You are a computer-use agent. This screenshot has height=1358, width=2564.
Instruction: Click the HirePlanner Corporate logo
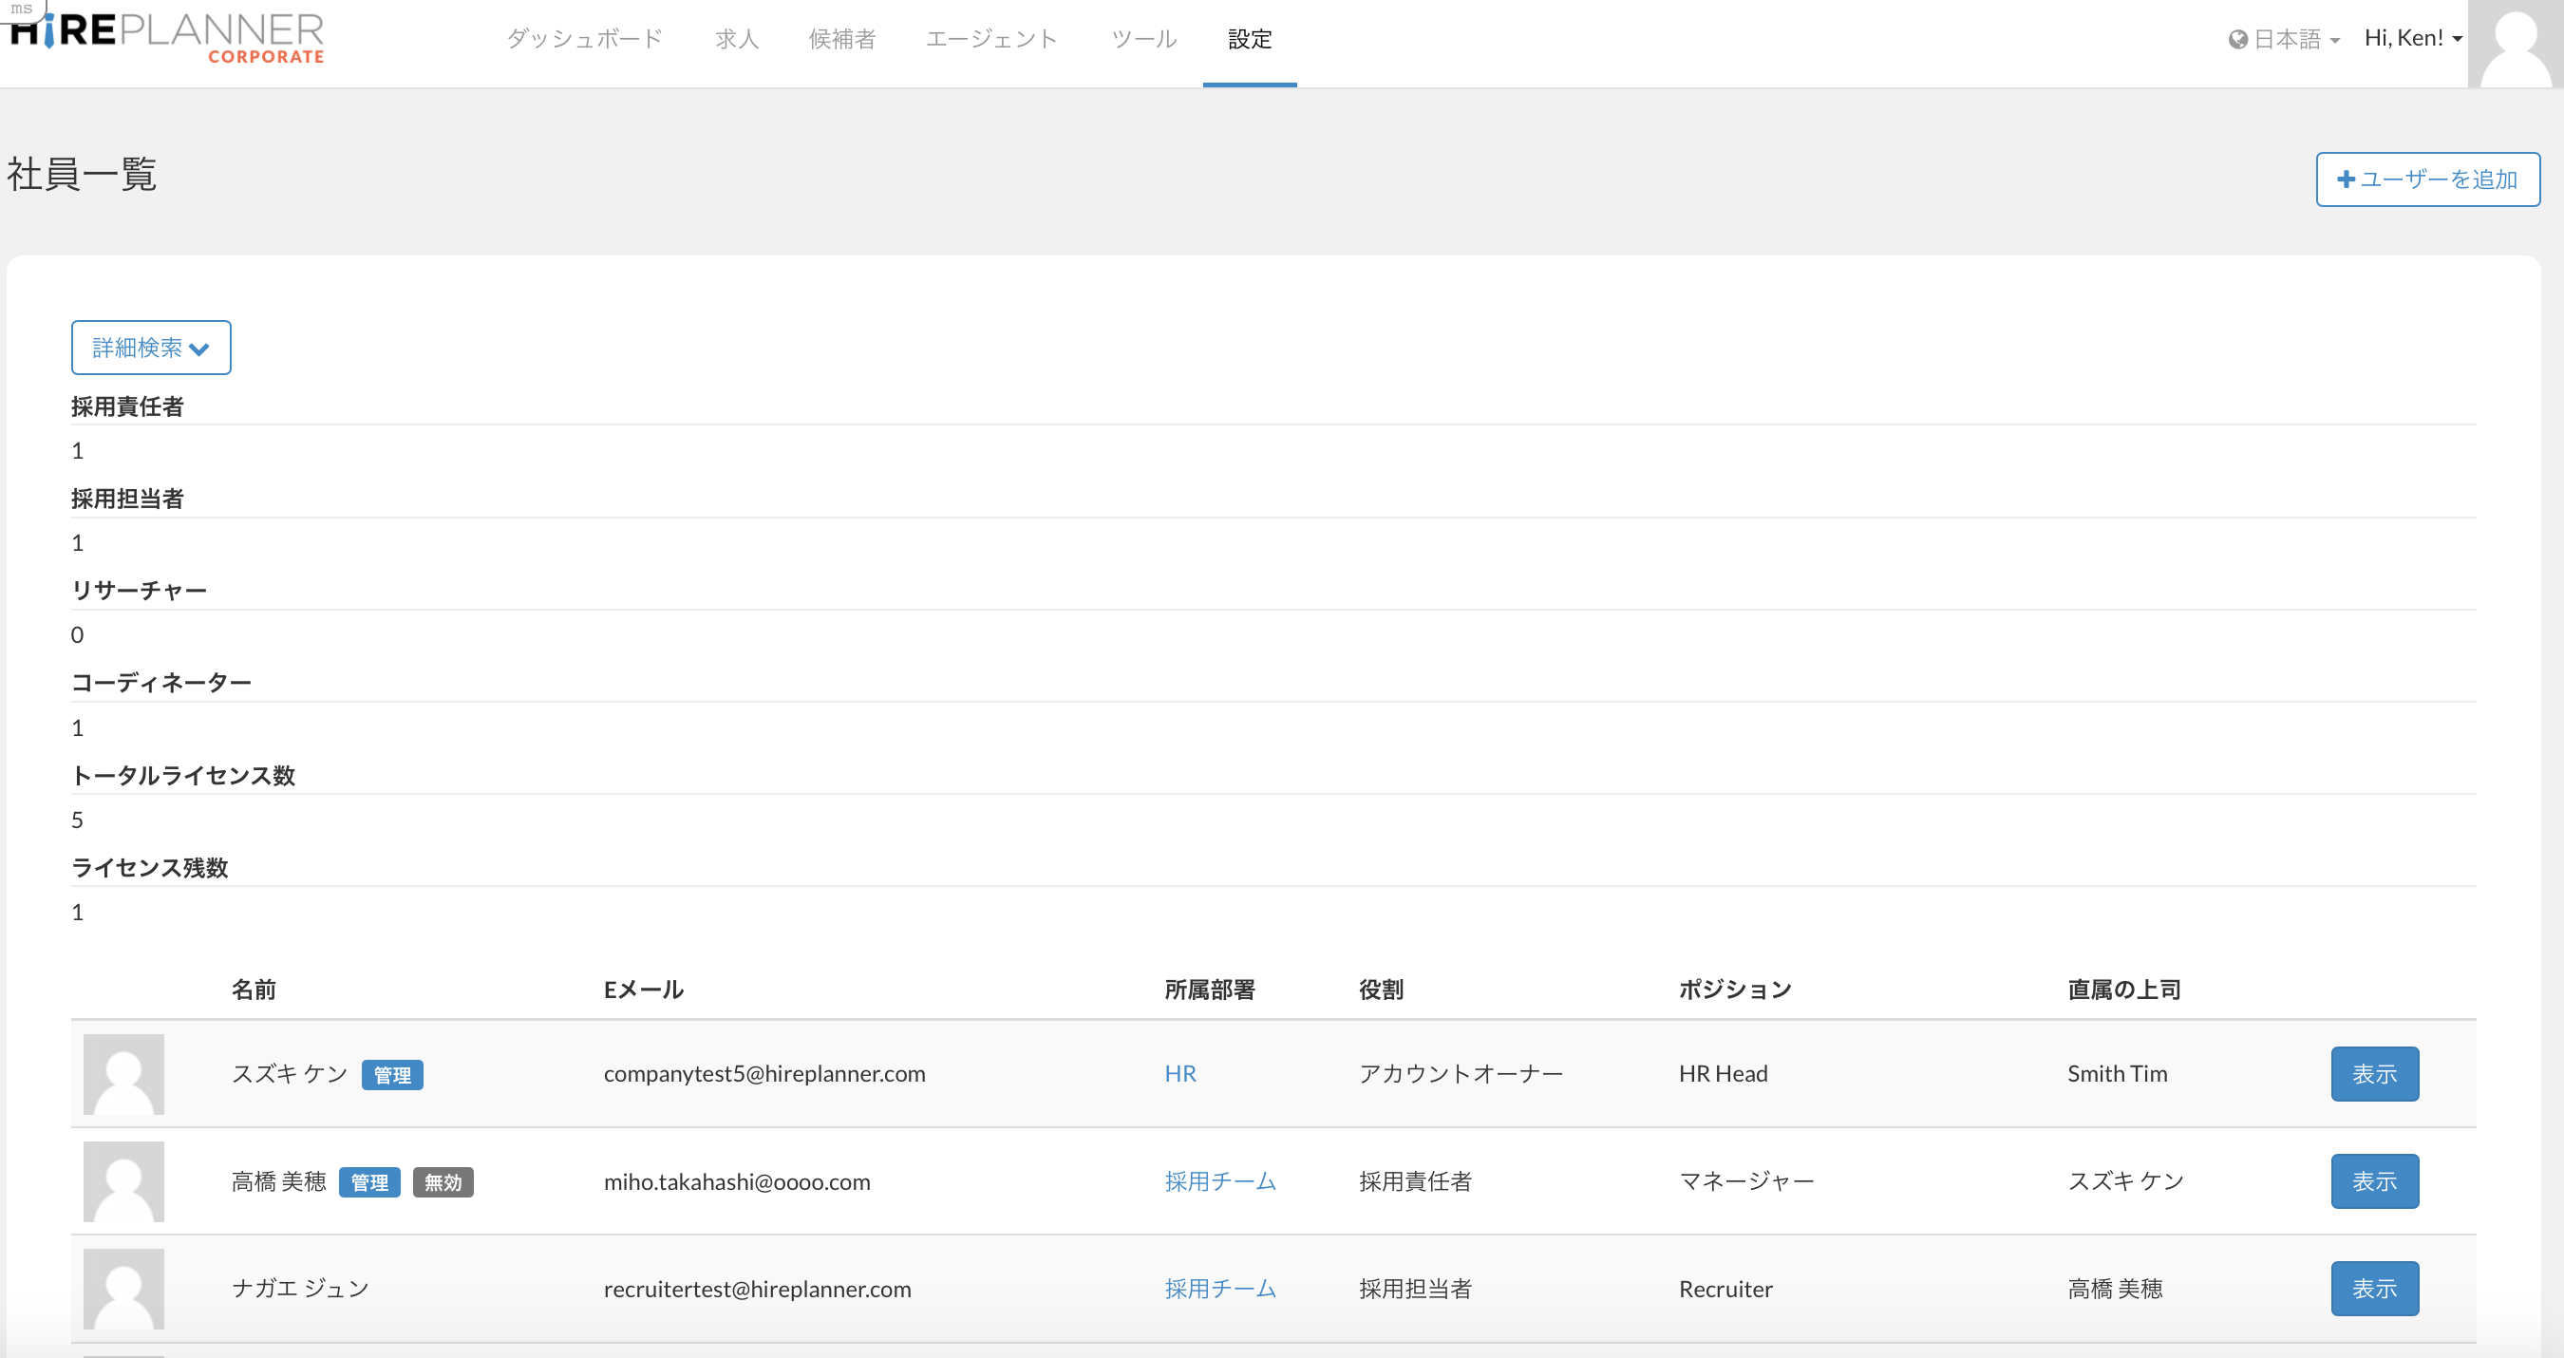166,38
